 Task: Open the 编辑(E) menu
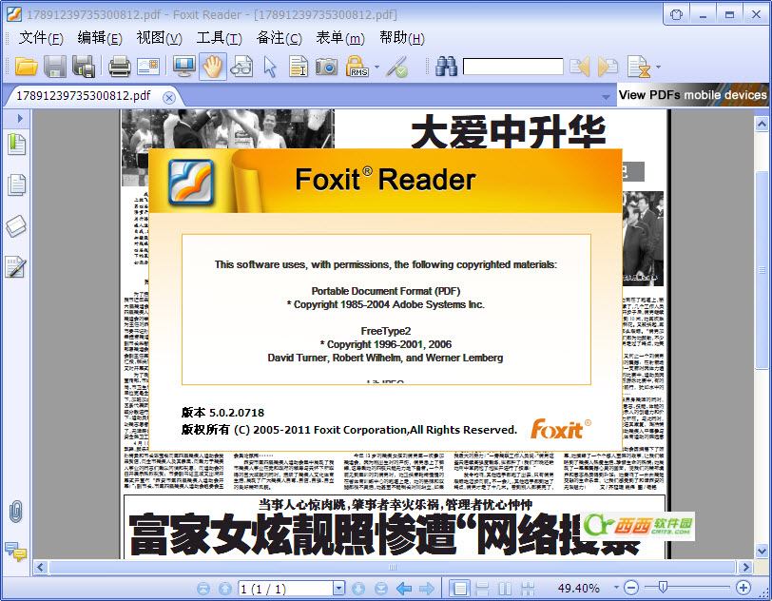pos(100,38)
